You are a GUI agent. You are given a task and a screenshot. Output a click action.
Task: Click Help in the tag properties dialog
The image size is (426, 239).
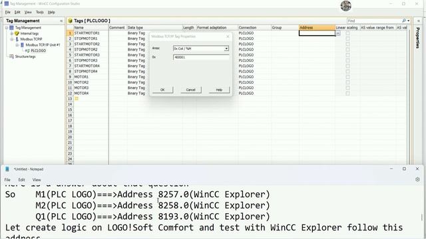pyautogui.click(x=219, y=90)
